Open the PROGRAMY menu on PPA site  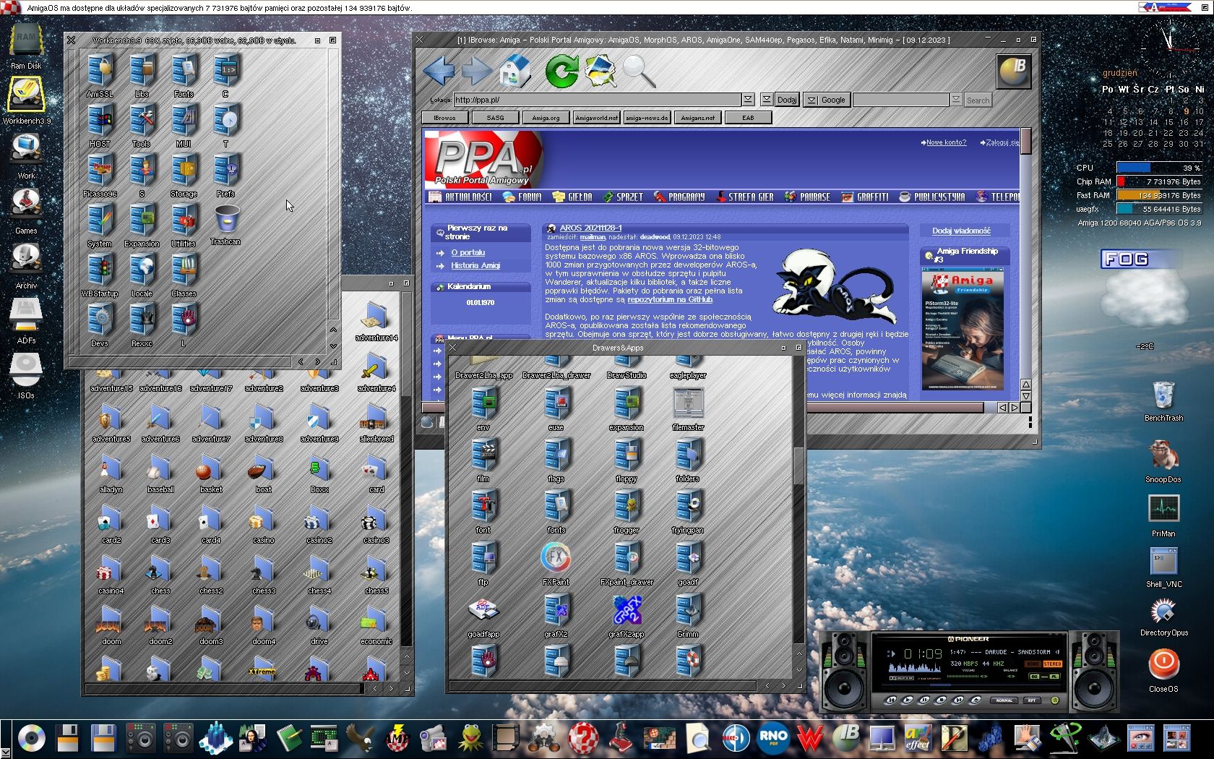click(679, 197)
